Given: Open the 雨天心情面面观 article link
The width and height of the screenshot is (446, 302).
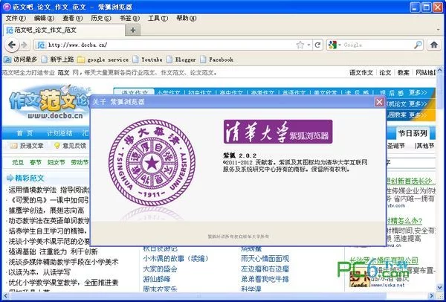Looking at the screenshot, I should (x=265, y=258).
